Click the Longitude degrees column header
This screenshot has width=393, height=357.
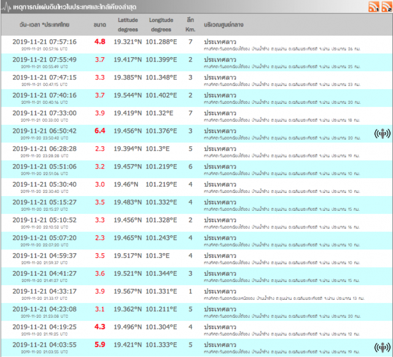[x=161, y=25]
